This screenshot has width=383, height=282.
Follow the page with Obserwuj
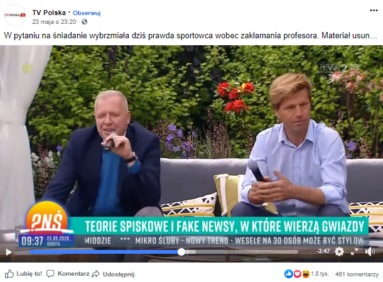click(x=87, y=13)
